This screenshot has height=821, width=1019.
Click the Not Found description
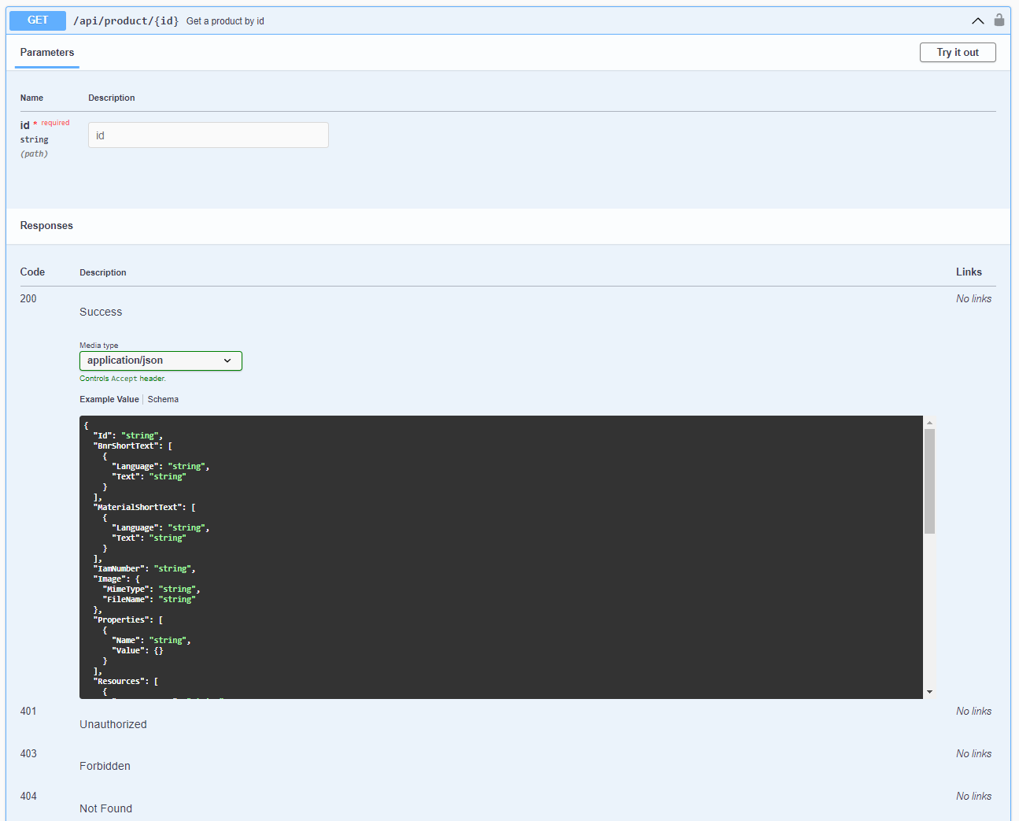105,809
